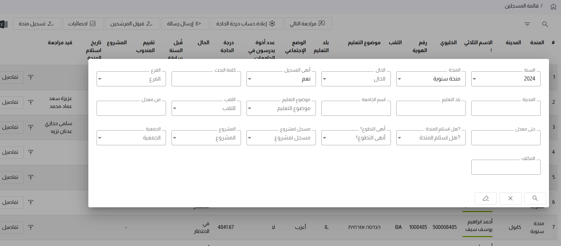This screenshot has width=561, height=246.
Task: Click the اسم الجامعة text field
Action: (356, 109)
